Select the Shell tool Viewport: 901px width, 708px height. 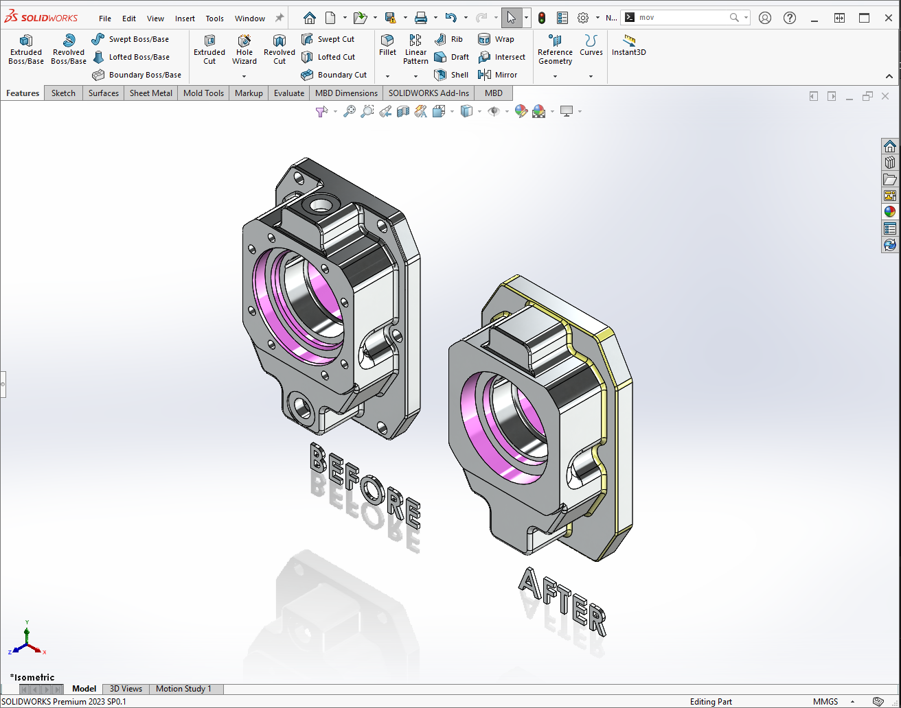(451, 75)
